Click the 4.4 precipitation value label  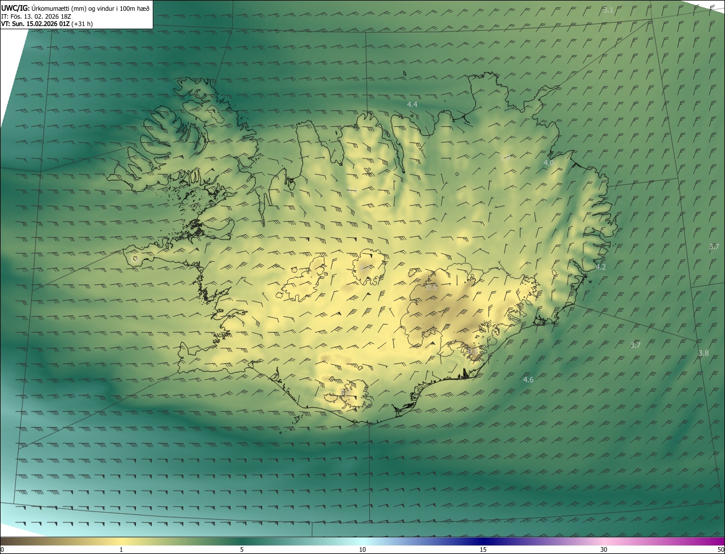412,105
